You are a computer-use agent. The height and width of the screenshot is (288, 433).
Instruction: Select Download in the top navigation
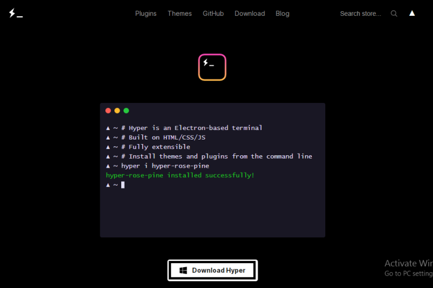click(x=250, y=13)
